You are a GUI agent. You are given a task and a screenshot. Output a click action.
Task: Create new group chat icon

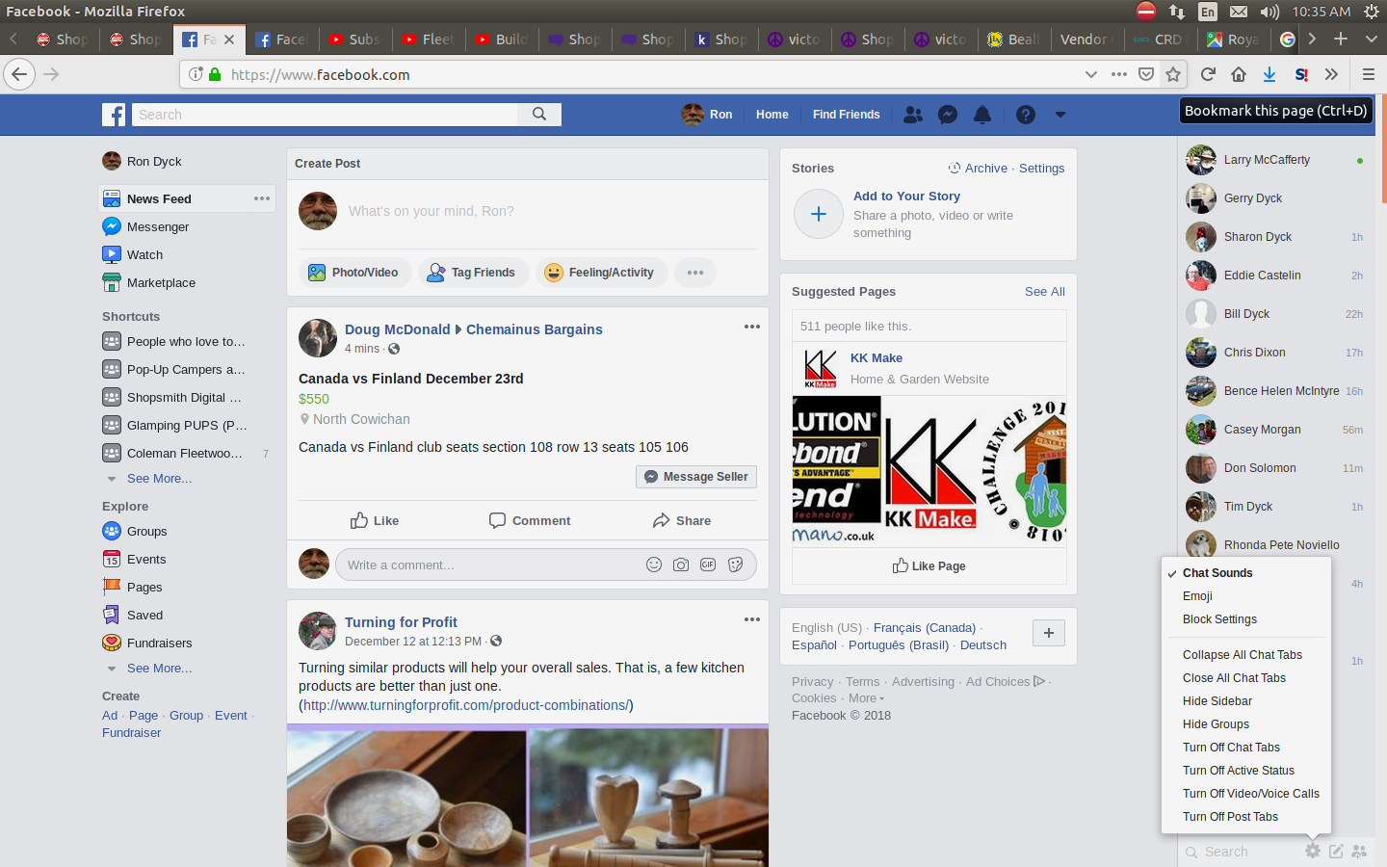[1359, 851]
